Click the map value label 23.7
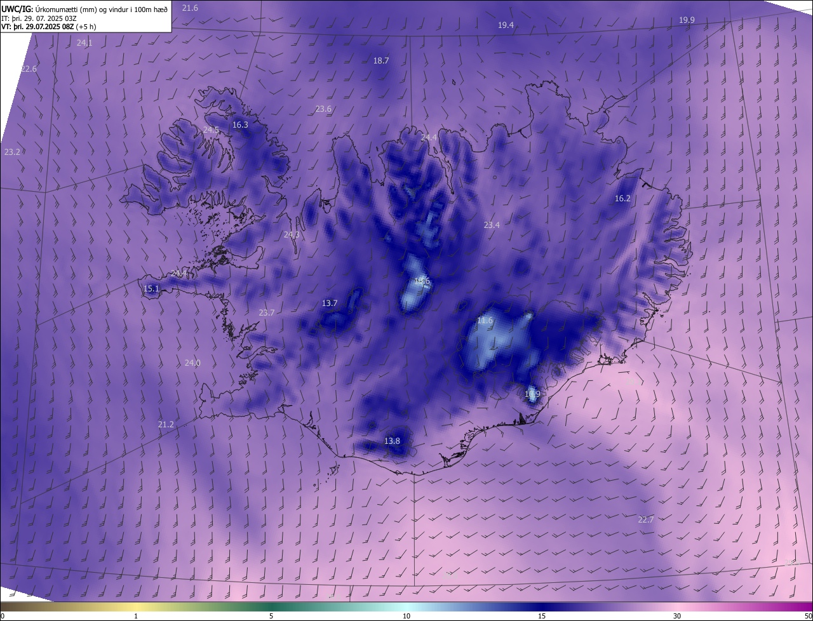This screenshot has height=621, width=813. point(267,312)
